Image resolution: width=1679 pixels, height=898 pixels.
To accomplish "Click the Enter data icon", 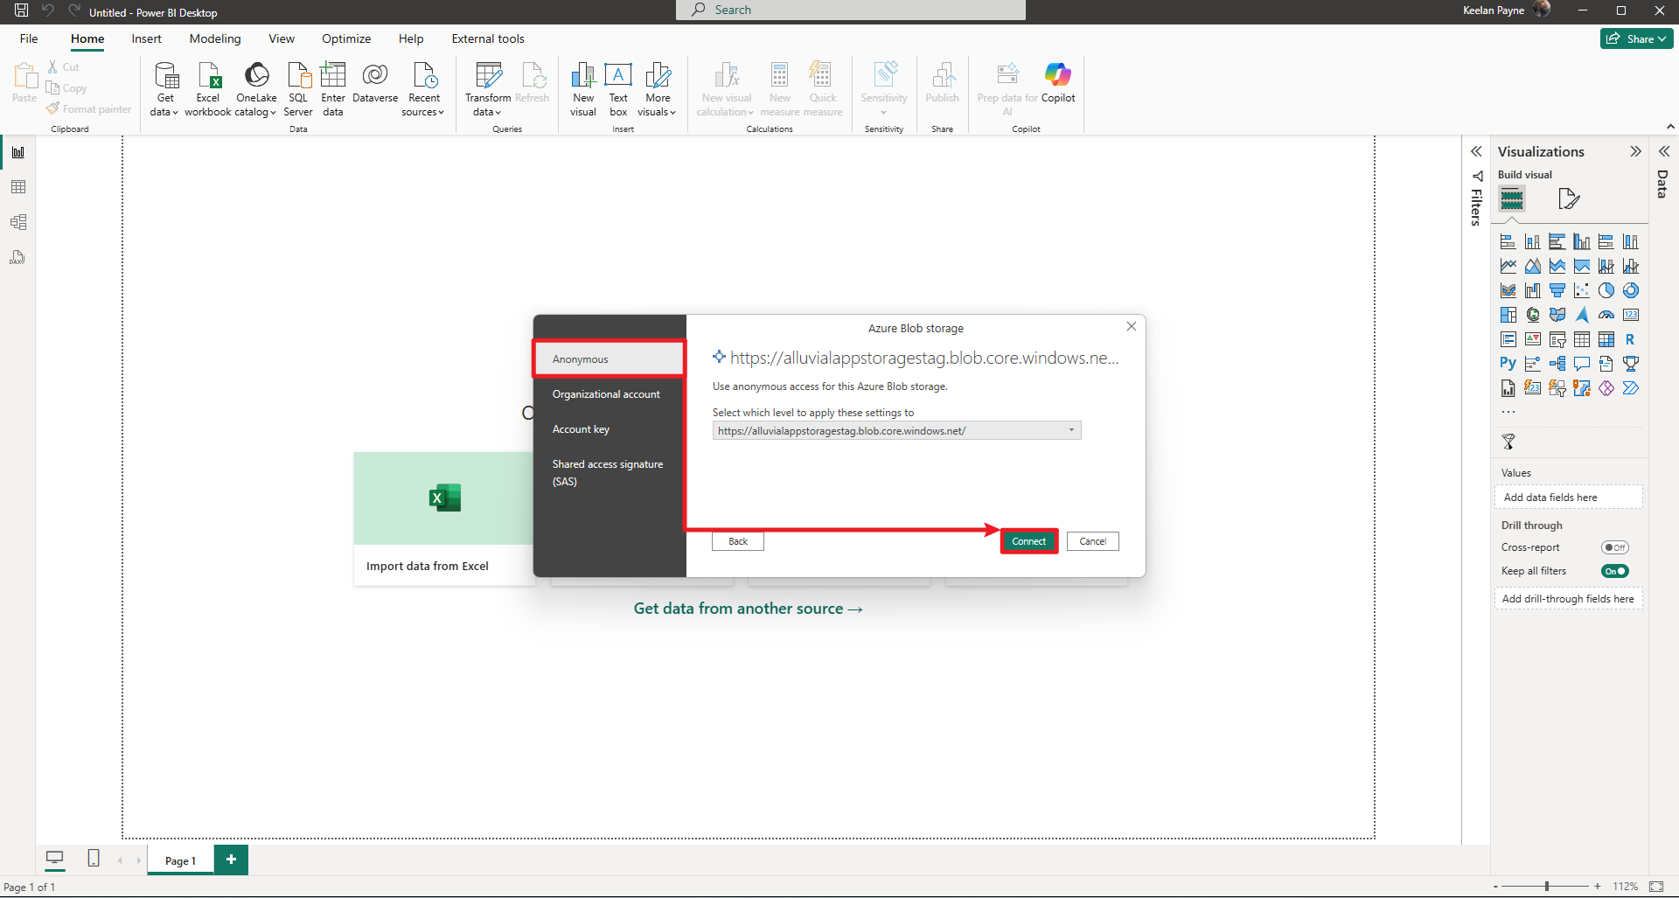I will [333, 77].
